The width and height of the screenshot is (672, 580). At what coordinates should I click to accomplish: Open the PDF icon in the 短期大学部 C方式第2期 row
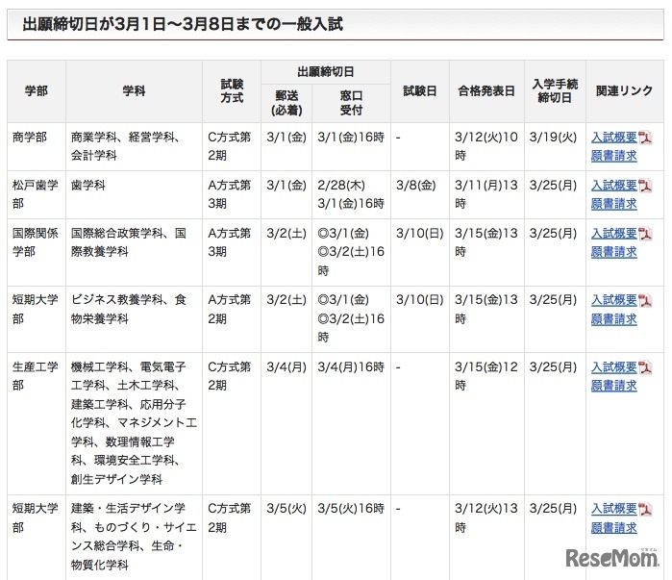[645, 509]
